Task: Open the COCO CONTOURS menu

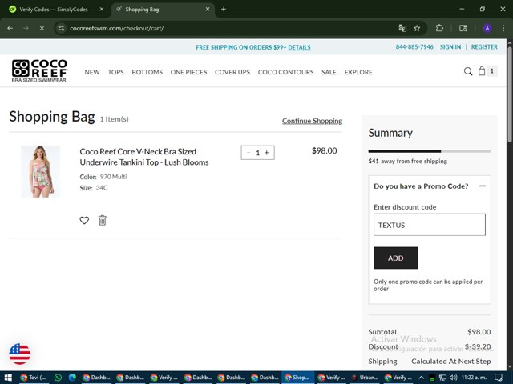Action: click(285, 72)
